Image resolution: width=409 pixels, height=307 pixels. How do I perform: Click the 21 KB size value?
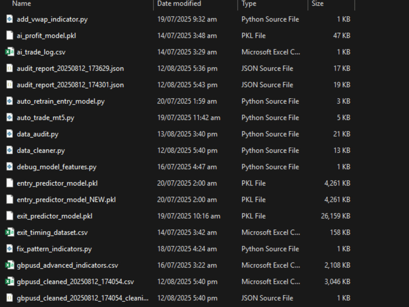[342, 134]
